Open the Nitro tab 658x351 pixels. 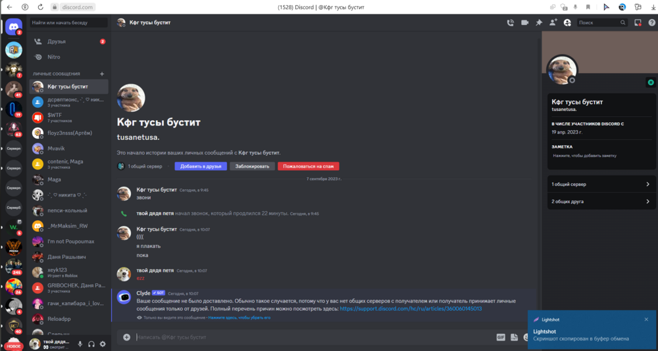[x=69, y=57]
